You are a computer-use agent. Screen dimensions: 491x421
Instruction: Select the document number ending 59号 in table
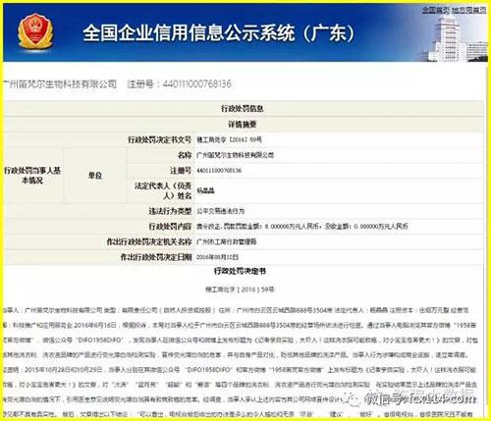coord(229,139)
